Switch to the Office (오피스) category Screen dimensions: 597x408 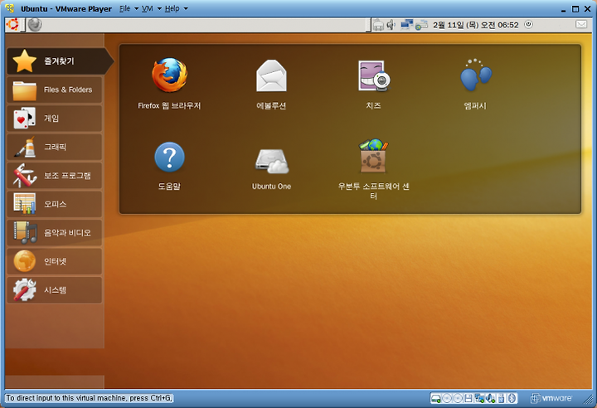coord(55,204)
